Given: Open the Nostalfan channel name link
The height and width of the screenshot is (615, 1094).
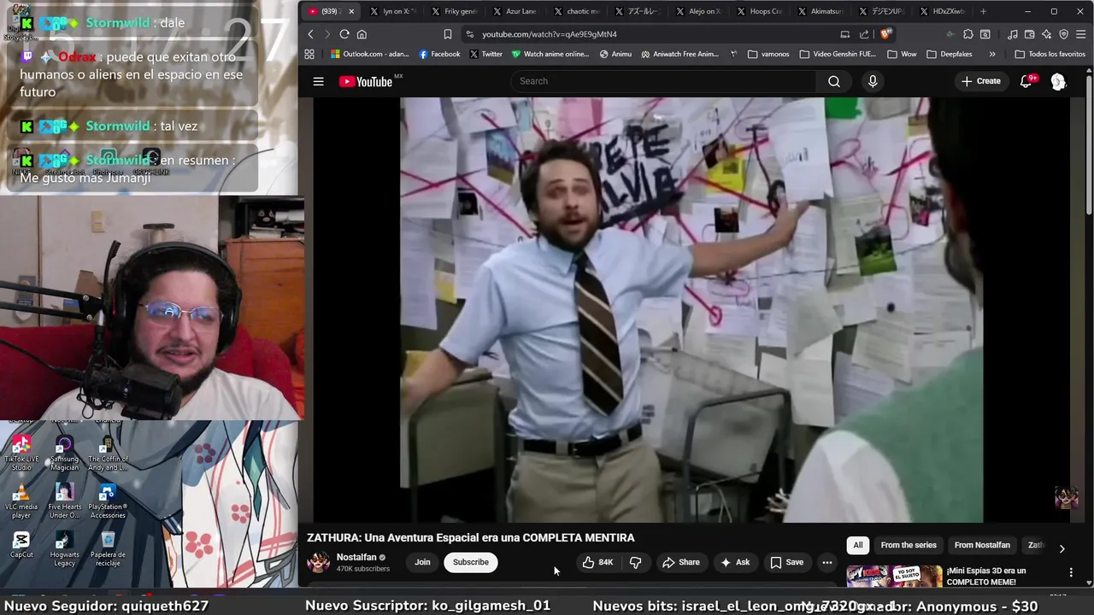Looking at the screenshot, I should 356,557.
